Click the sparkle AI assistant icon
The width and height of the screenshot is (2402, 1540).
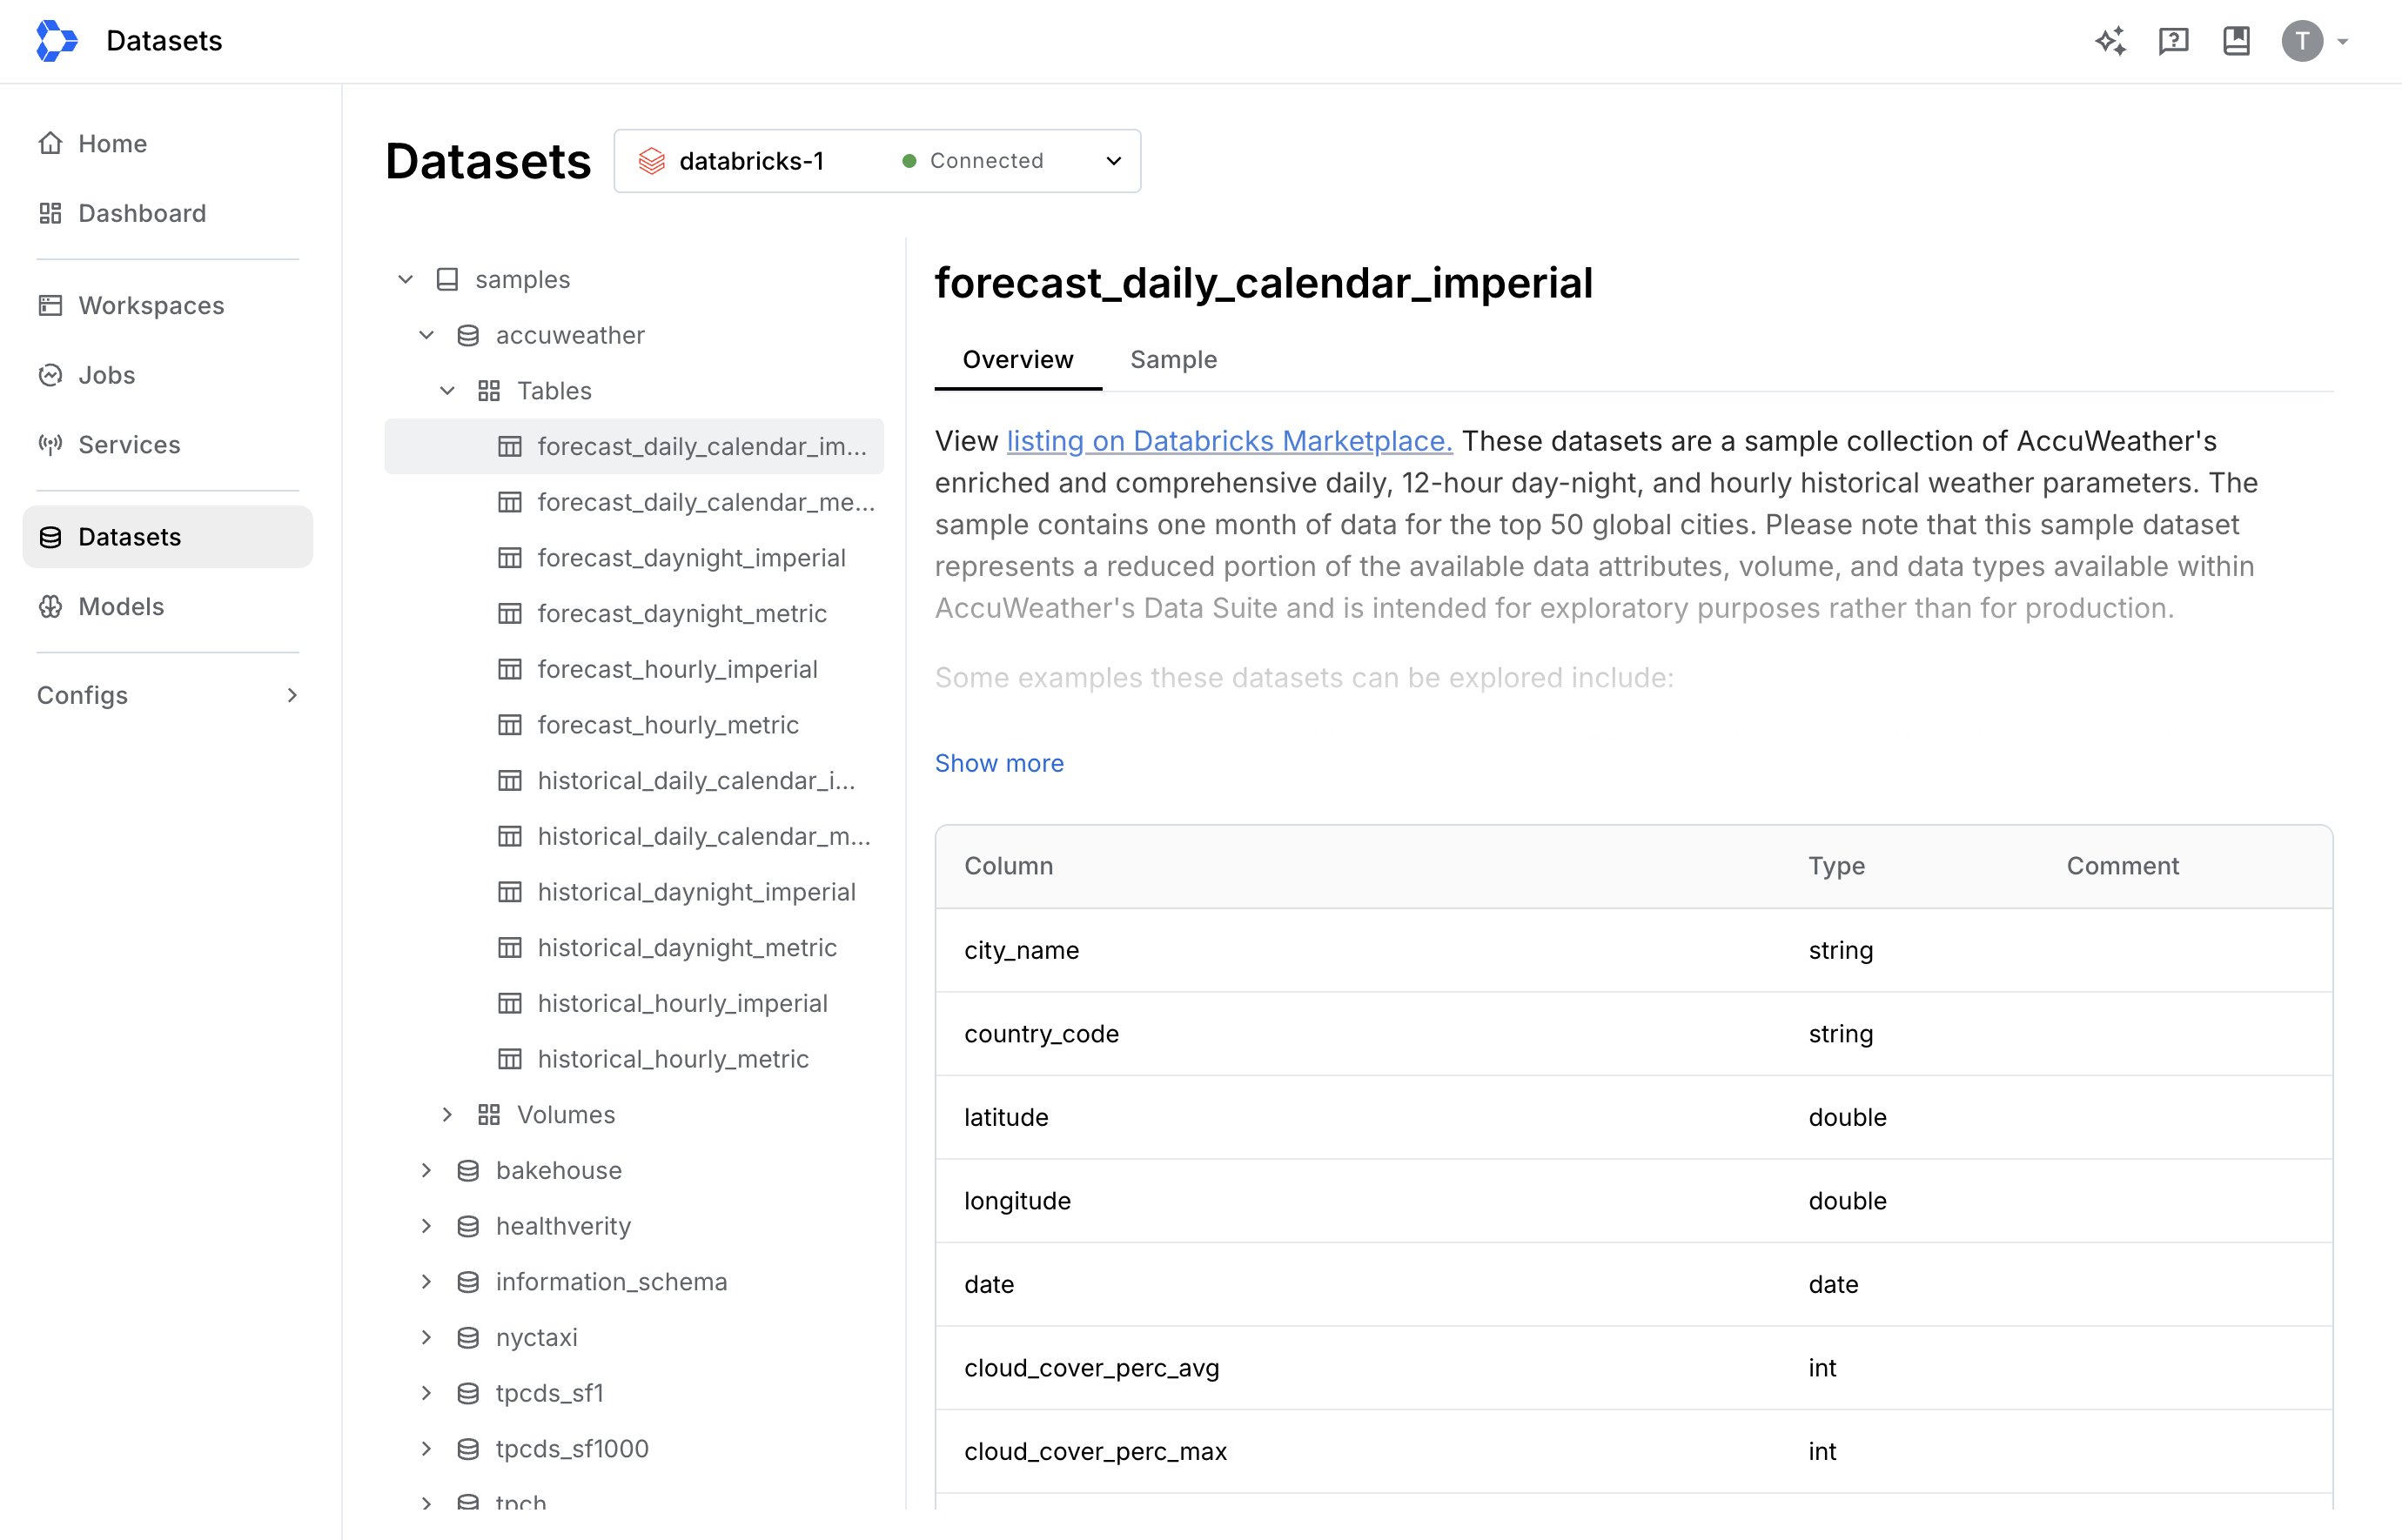point(2110,41)
